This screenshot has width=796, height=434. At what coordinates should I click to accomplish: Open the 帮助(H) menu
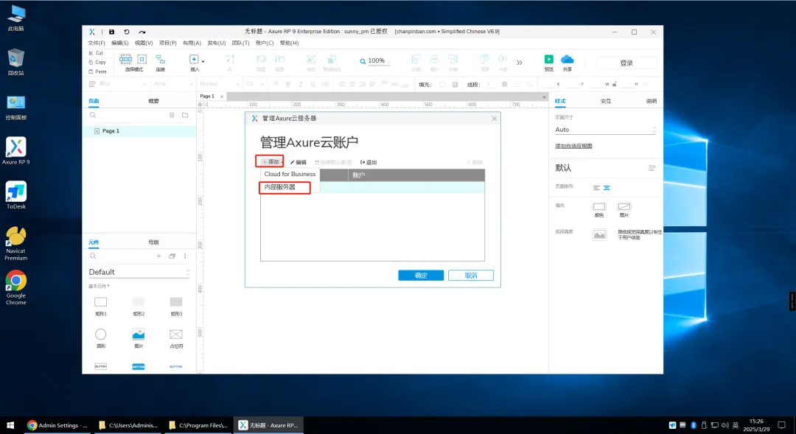coord(290,43)
